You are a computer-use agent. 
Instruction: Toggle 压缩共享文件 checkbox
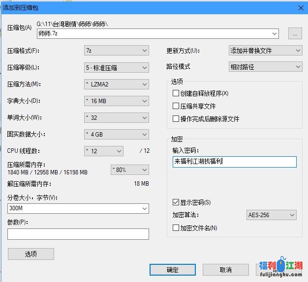pyautogui.click(x=176, y=106)
